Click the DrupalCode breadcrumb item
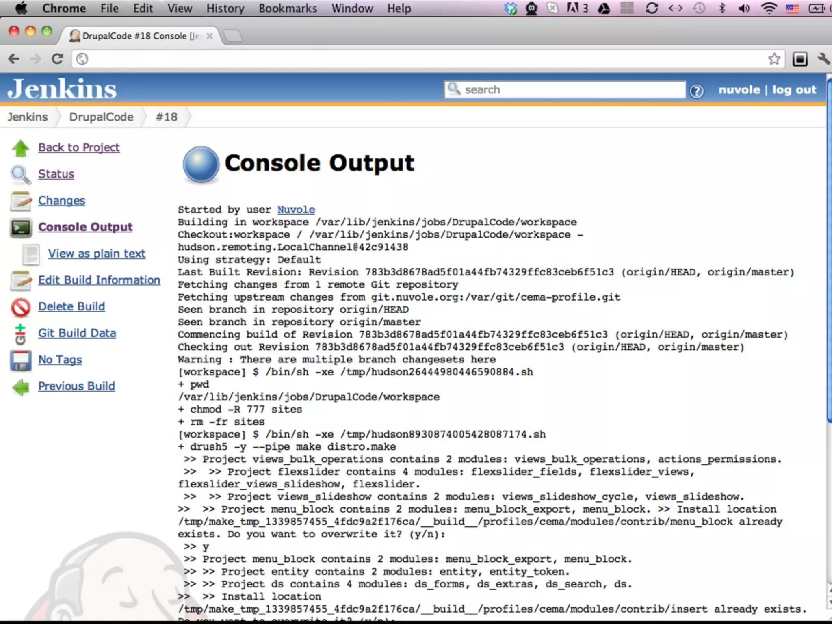This screenshot has height=624, width=832. pyautogui.click(x=101, y=117)
